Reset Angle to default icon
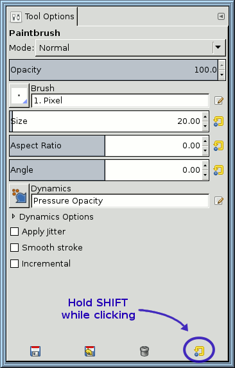This screenshot has height=368, width=235. click(x=218, y=170)
